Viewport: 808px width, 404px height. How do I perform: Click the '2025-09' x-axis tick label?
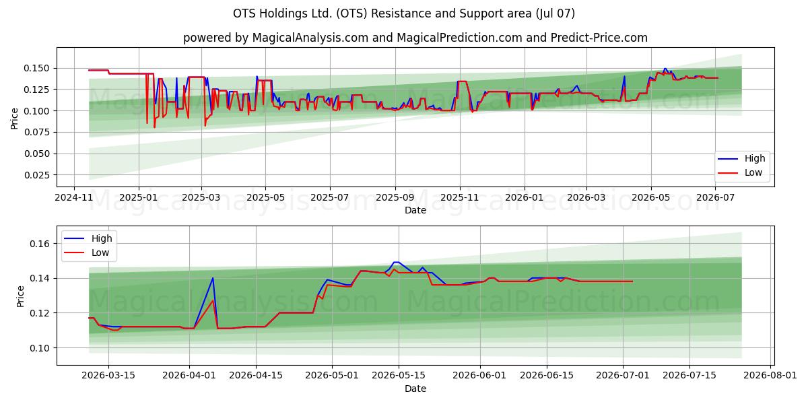point(395,197)
